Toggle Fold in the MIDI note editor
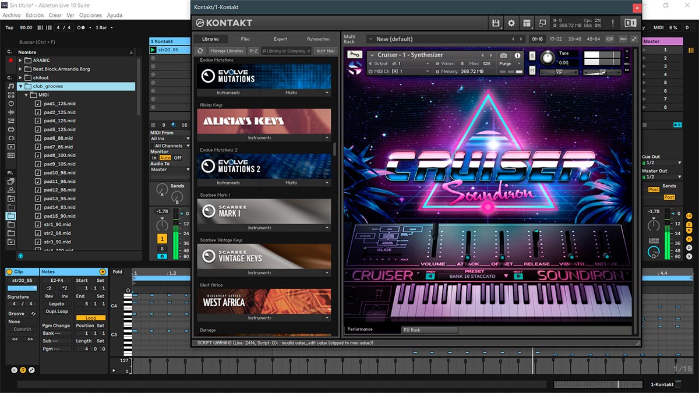The width and height of the screenshot is (699, 393). (118, 272)
